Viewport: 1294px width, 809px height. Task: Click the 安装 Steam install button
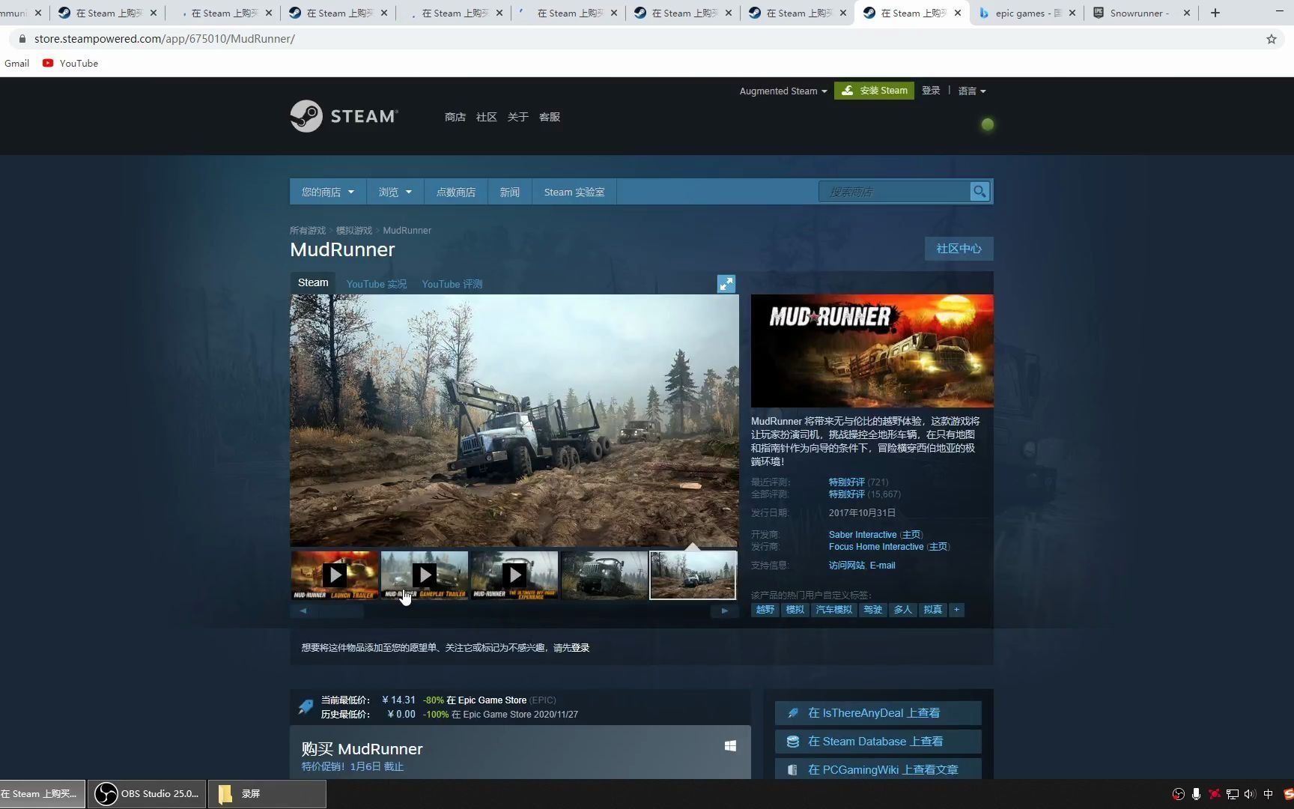874,90
